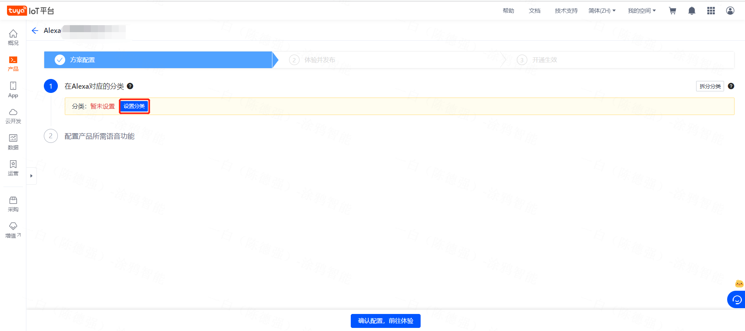Click 确认配置，前往体验 button
The height and width of the screenshot is (331, 745).
click(386, 321)
